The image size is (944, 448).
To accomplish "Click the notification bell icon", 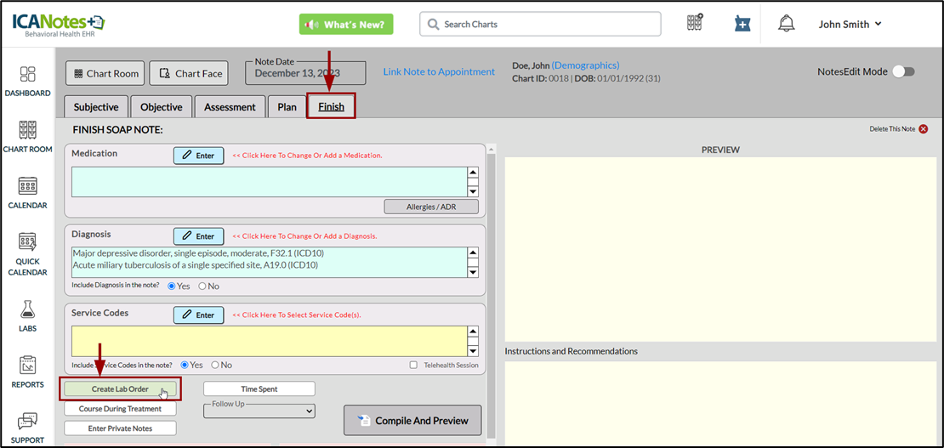I will tap(786, 24).
